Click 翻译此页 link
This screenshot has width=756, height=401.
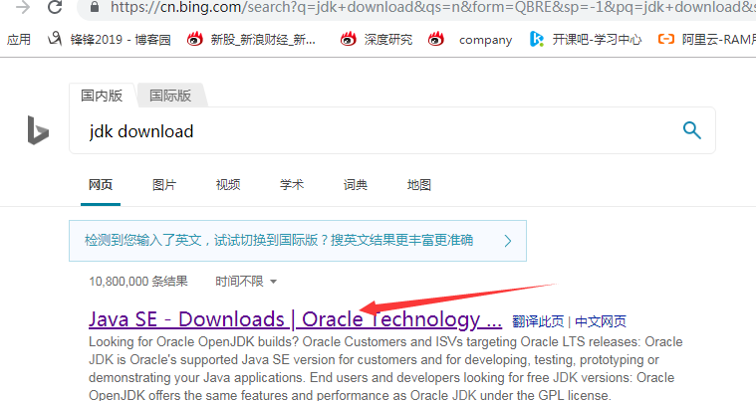point(538,321)
